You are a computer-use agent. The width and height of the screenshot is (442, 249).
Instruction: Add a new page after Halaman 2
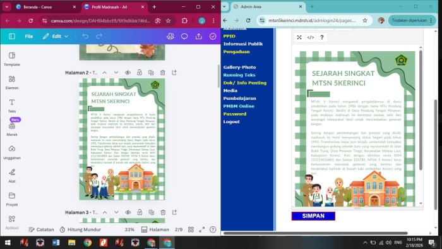pos(174,73)
